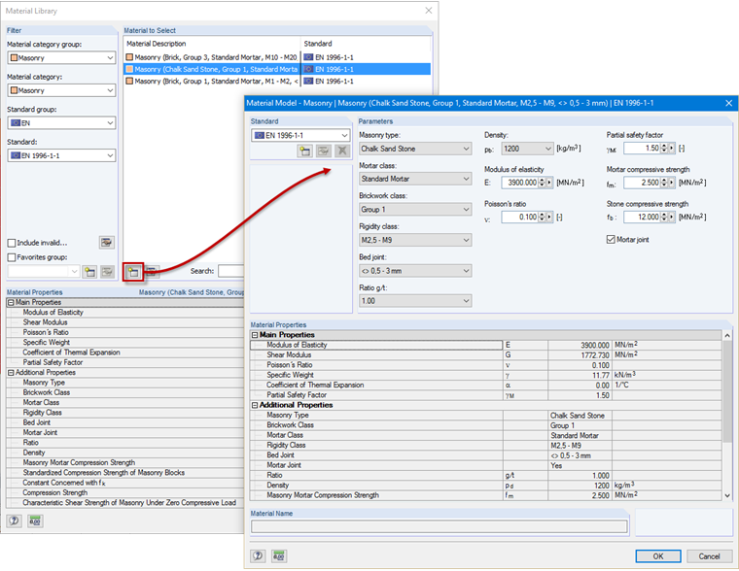Click OK in the Material Model dialog
The image size is (739, 571).
tap(658, 555)
